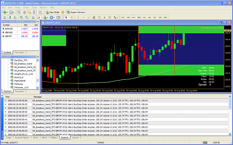
Task: Select the Text letter A tool
Action: pyautogui.click(x=104, y=18)
